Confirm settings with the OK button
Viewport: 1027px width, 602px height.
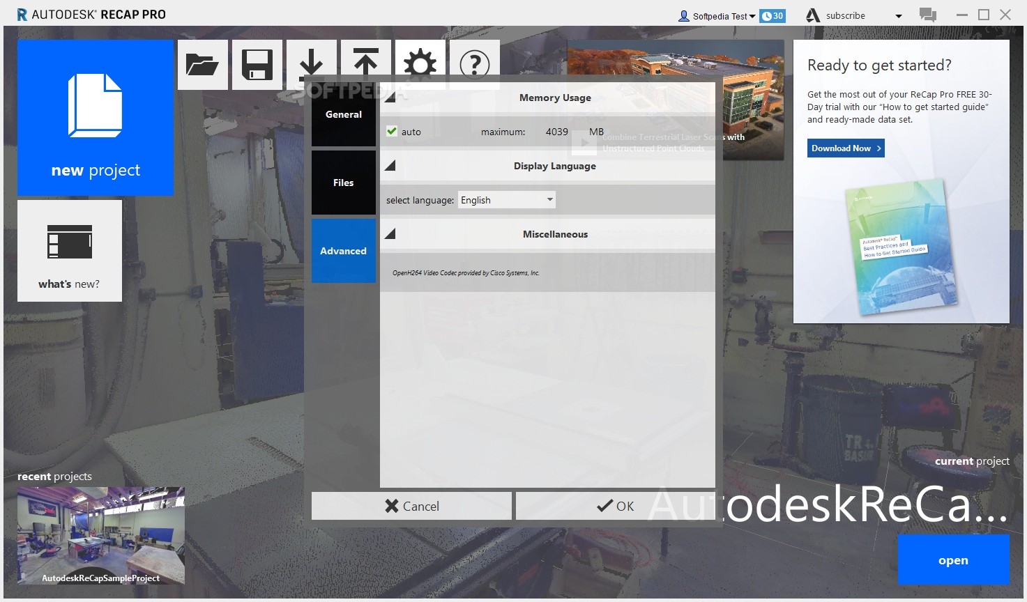pyautogui.click(x=616, y=506)
